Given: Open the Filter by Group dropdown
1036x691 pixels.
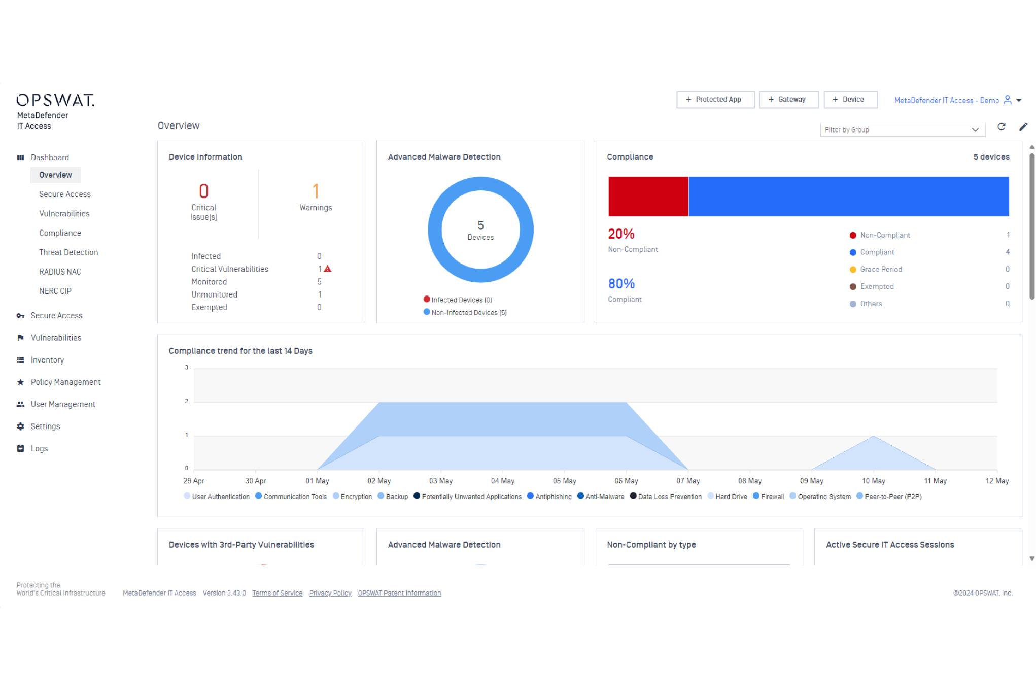Looking at the screenshot, I should click(x=902, y=130).
